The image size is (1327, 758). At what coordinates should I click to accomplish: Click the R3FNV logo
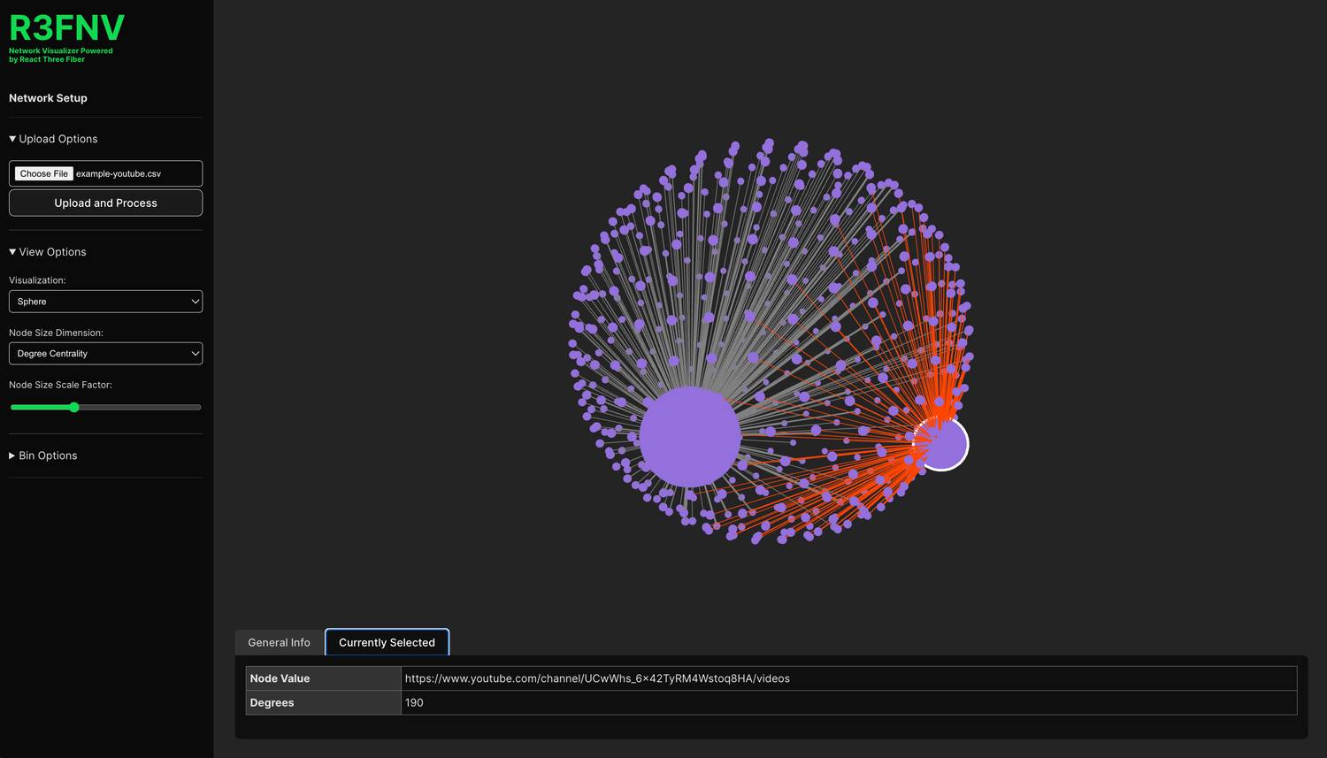click(66, 29)
